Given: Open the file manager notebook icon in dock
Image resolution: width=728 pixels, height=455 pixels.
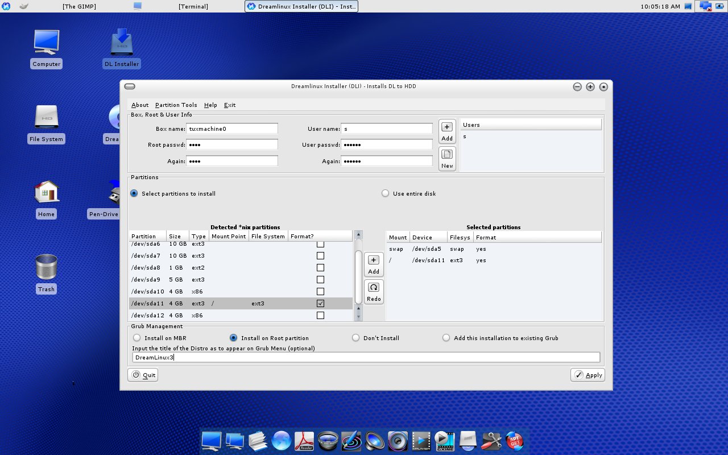Looking at the screenshot, I should click(258, 441).
